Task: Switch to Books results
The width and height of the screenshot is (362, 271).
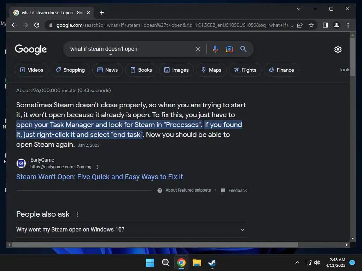Action: point(141,70)
